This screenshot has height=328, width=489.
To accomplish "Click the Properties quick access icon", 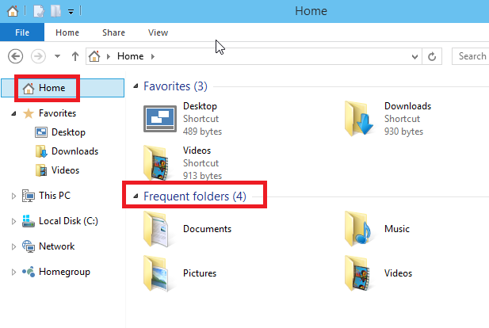I will (39, 12).
